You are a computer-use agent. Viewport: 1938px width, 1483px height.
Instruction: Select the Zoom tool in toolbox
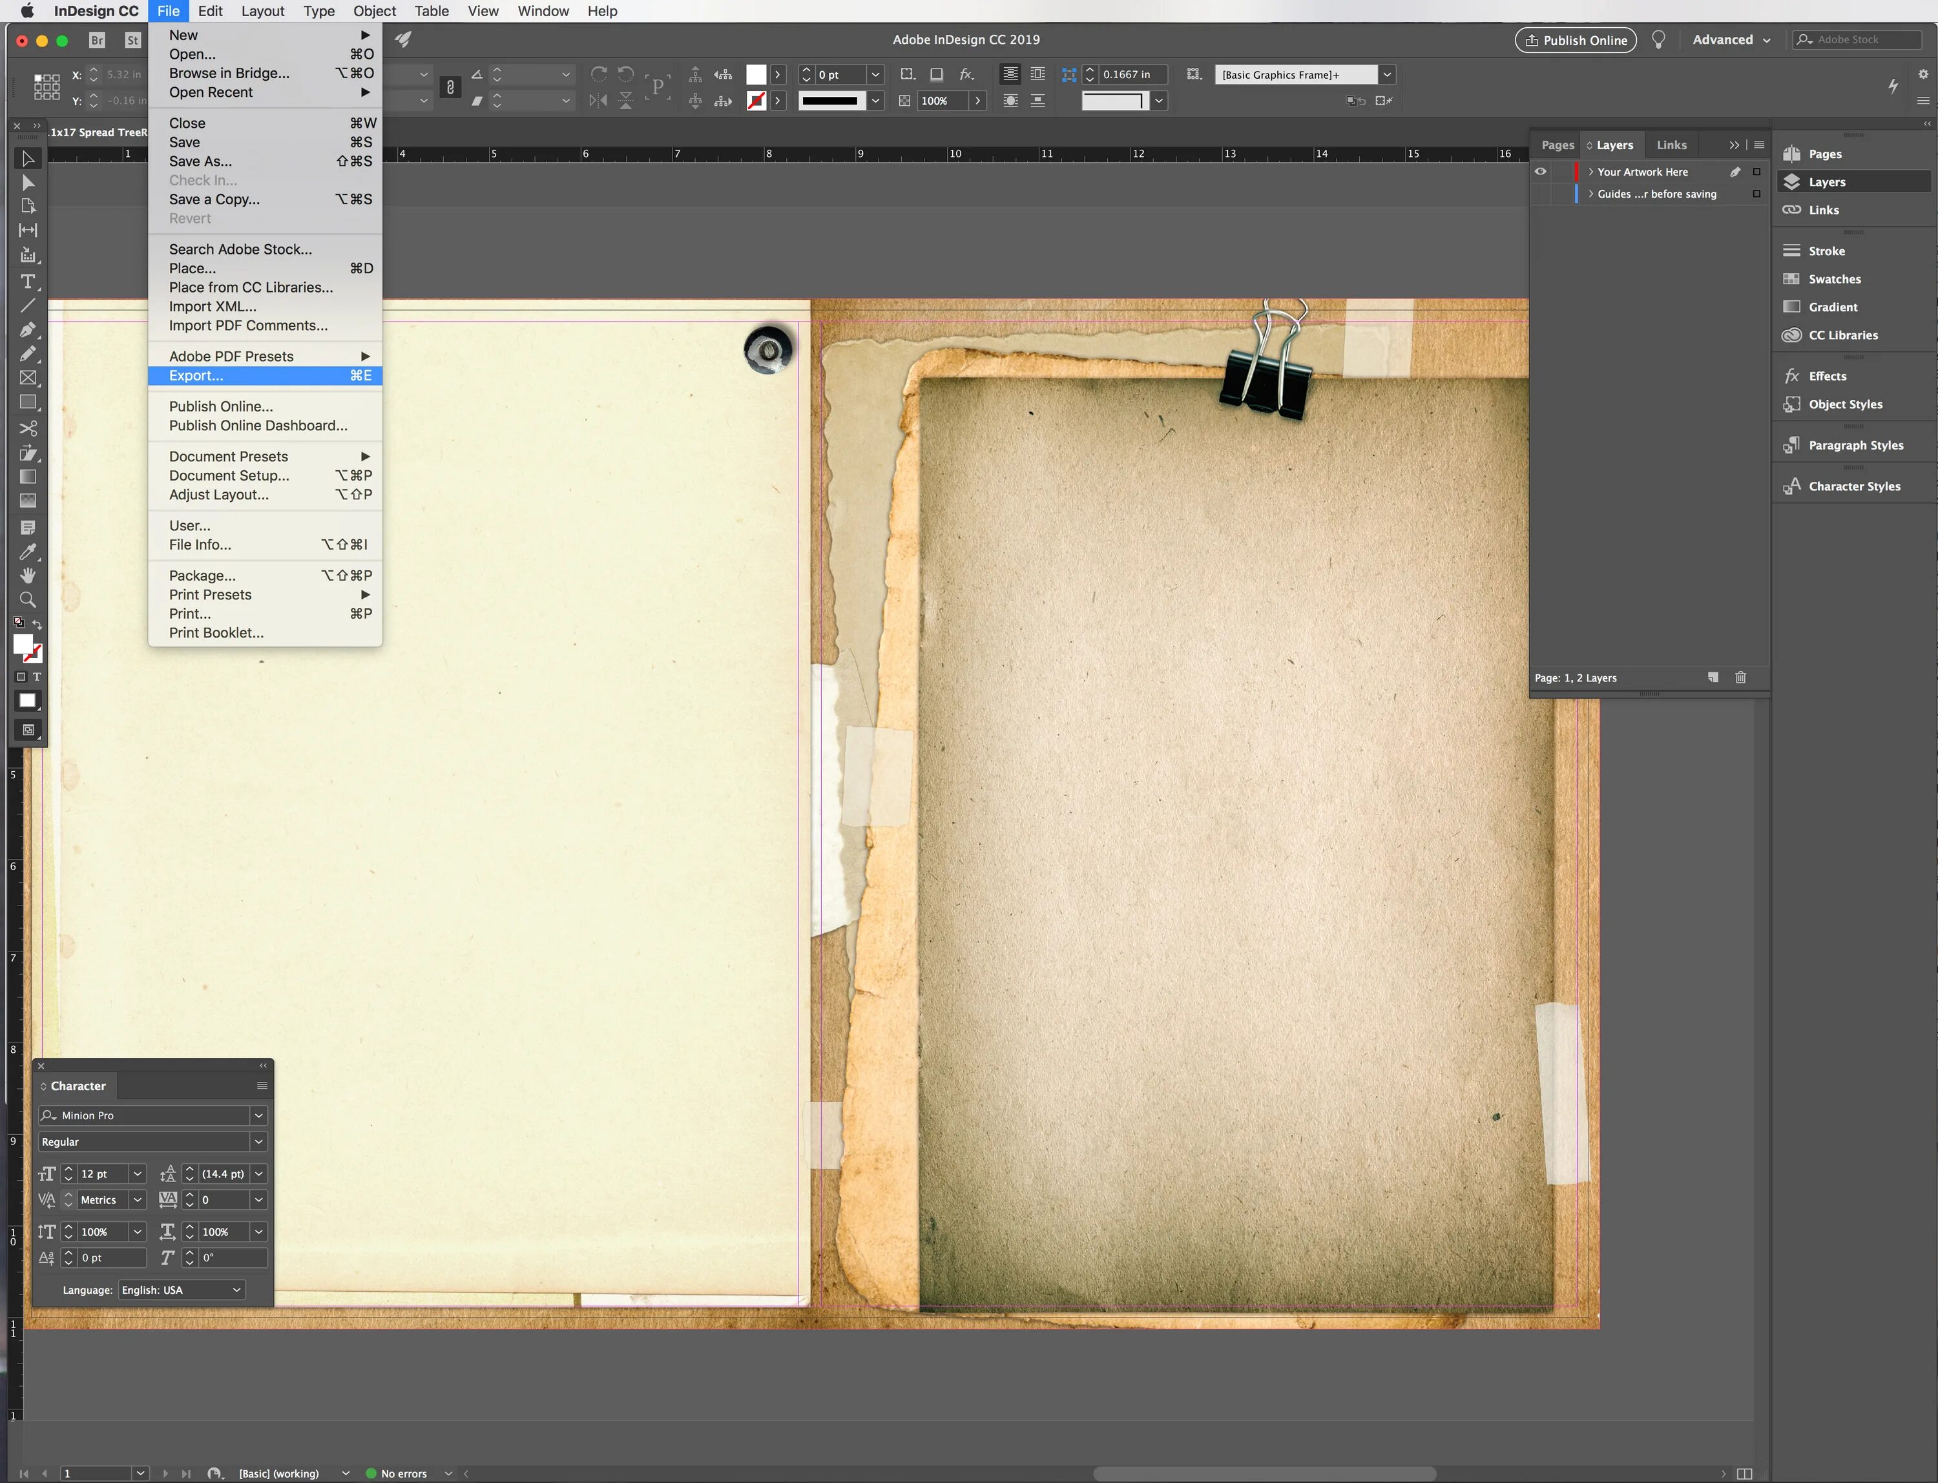27,600
